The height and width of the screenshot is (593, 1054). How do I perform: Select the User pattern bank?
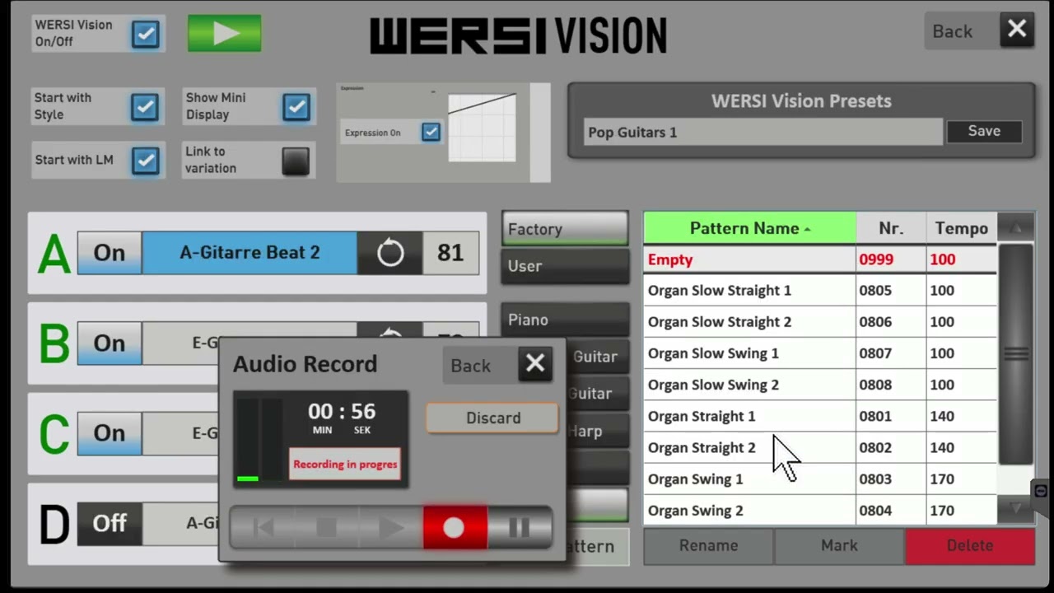click(565, 266)
